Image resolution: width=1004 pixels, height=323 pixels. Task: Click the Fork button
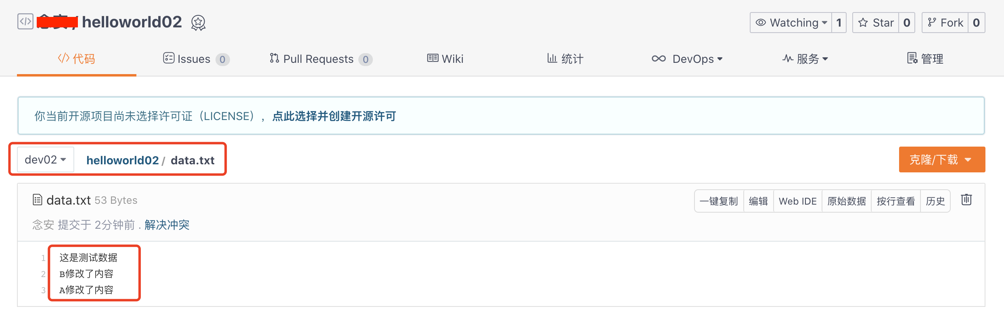[945, 23]
